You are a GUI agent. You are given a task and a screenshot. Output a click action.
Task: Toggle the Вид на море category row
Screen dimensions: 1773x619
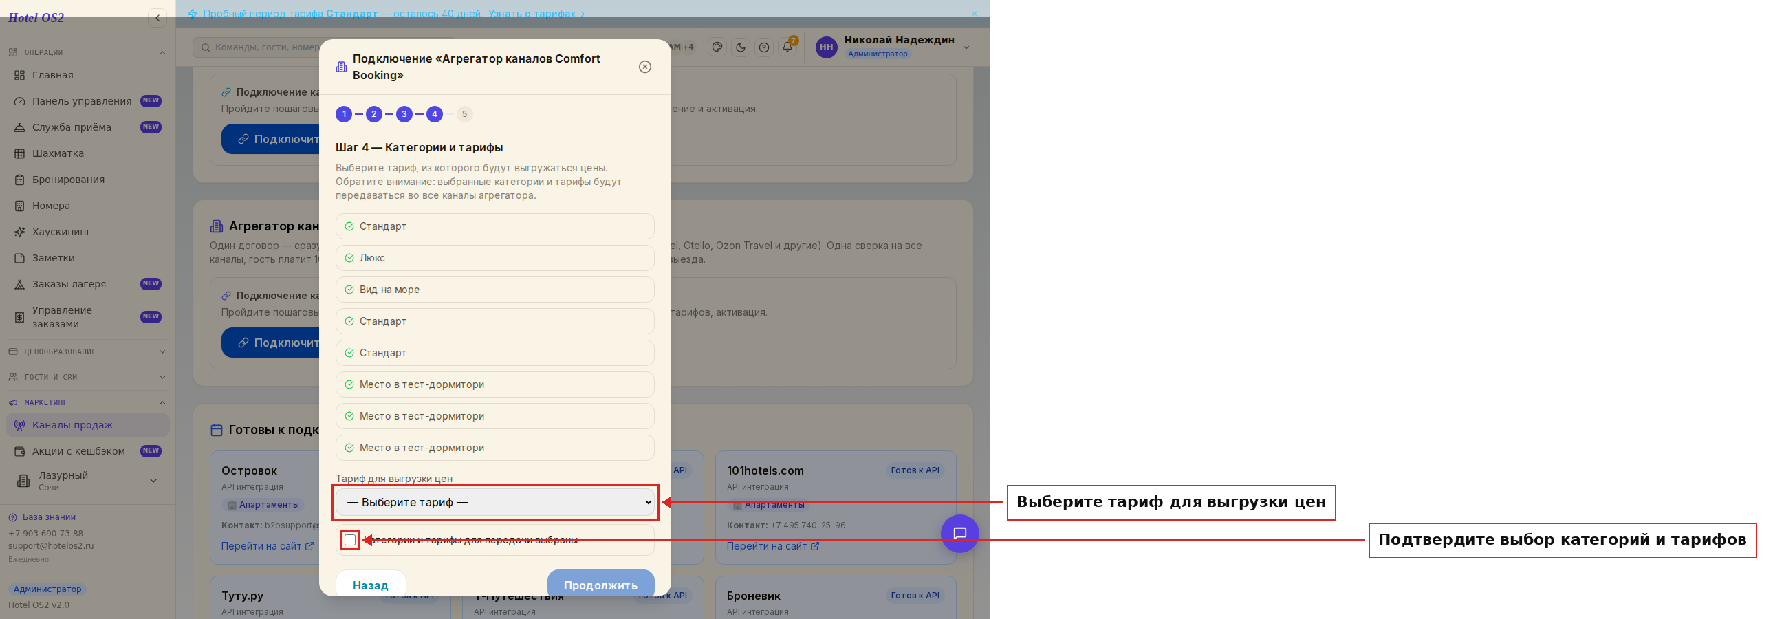(495, 289)
